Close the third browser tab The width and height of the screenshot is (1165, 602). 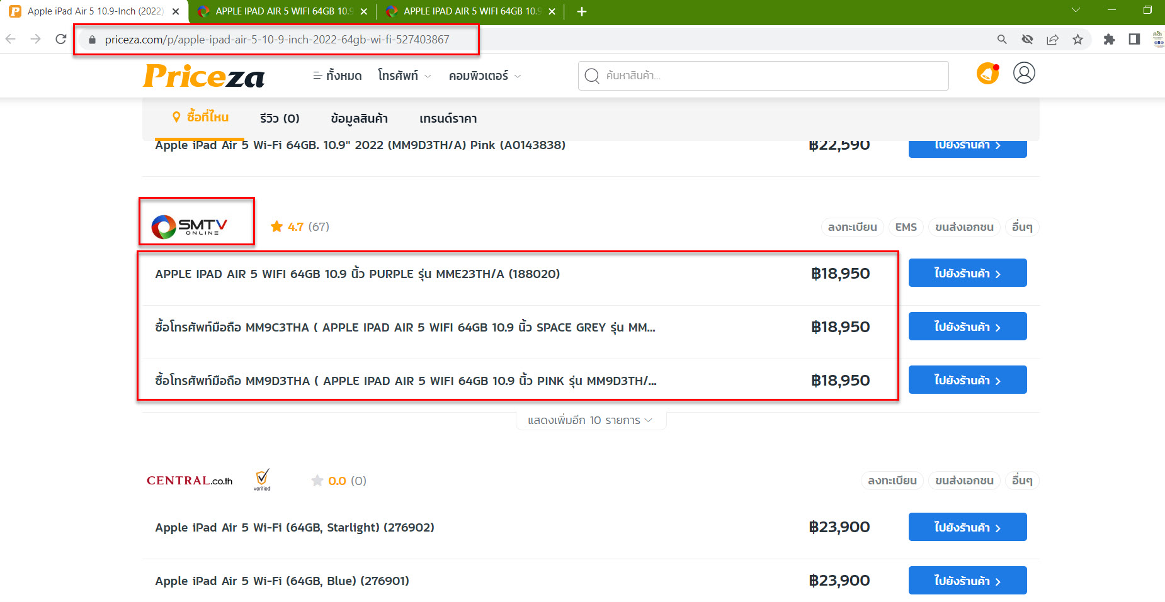(x=552, y=11)
